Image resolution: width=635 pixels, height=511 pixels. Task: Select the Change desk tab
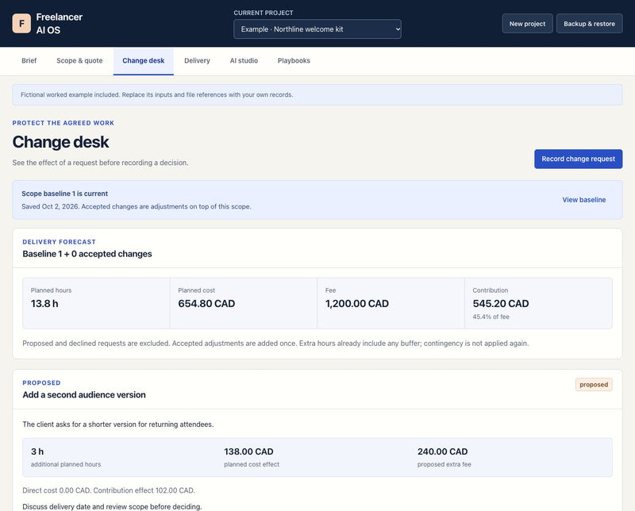144,61
